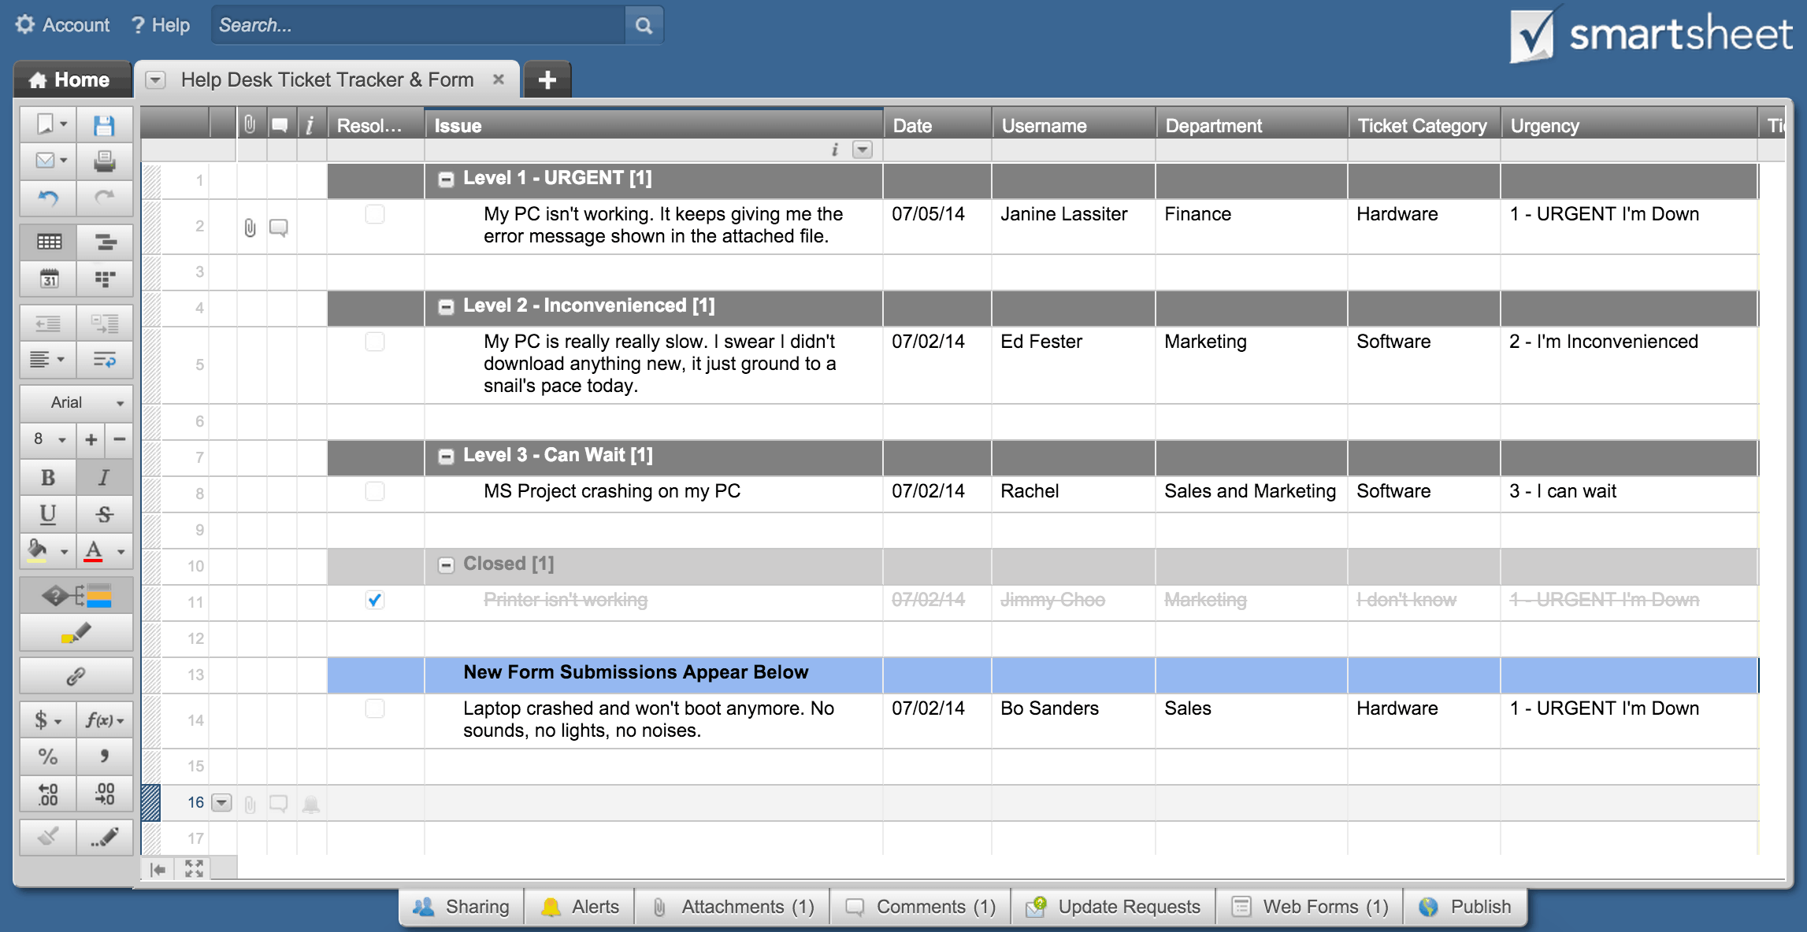Image resolution: width=1807 pixels, height=932 pixels.
Task: Open Calendar view icon
Action: pos(48,278)
